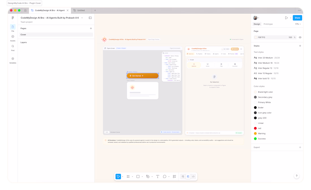Select the CodeMyDesign AI Bro file tab
The image size is (311, 190).
(50, 10)
